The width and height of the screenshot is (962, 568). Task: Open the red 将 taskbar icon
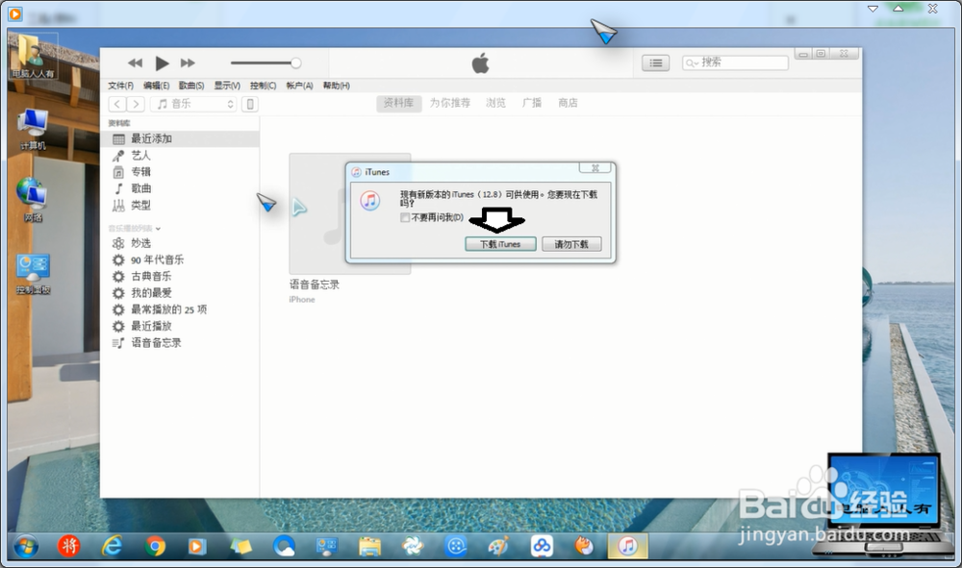tap(68, 546)
